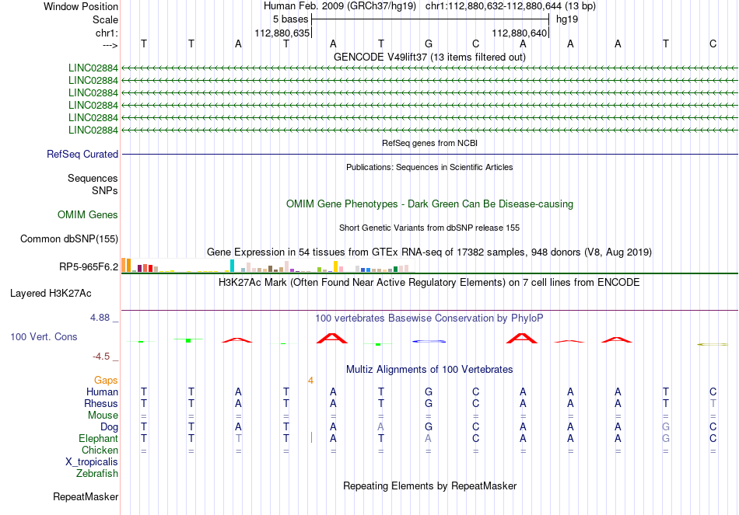Click the Window Position label

(x=81, y=6)
